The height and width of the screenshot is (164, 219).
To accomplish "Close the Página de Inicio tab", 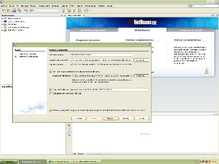I will [83, 15].
